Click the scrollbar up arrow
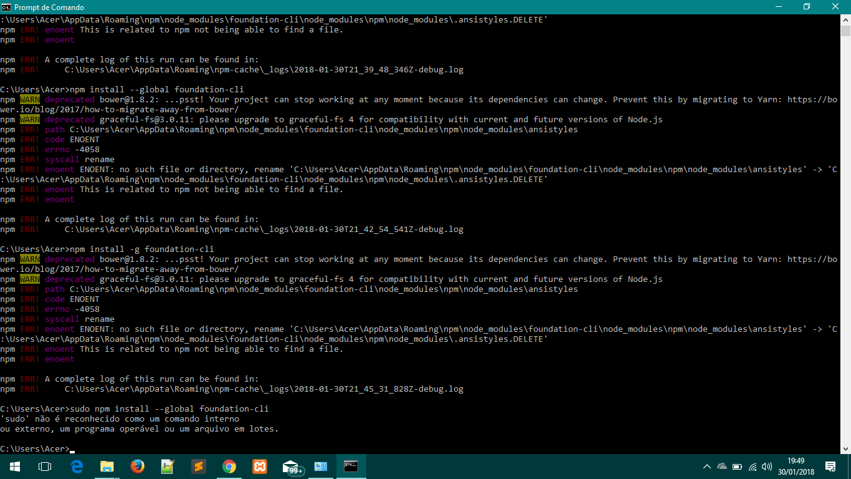Screen dimensions: 851x479 point(845,19)
